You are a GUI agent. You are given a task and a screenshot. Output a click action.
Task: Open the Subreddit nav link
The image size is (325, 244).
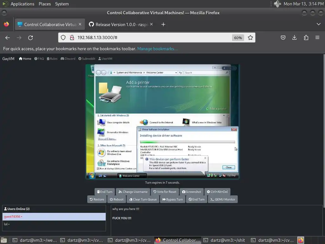[87, 59]
